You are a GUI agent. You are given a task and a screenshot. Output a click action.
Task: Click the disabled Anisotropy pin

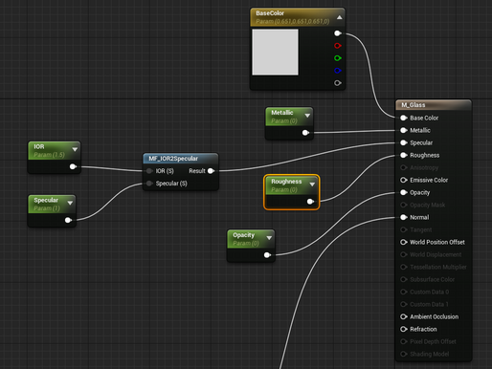(404, 167)
